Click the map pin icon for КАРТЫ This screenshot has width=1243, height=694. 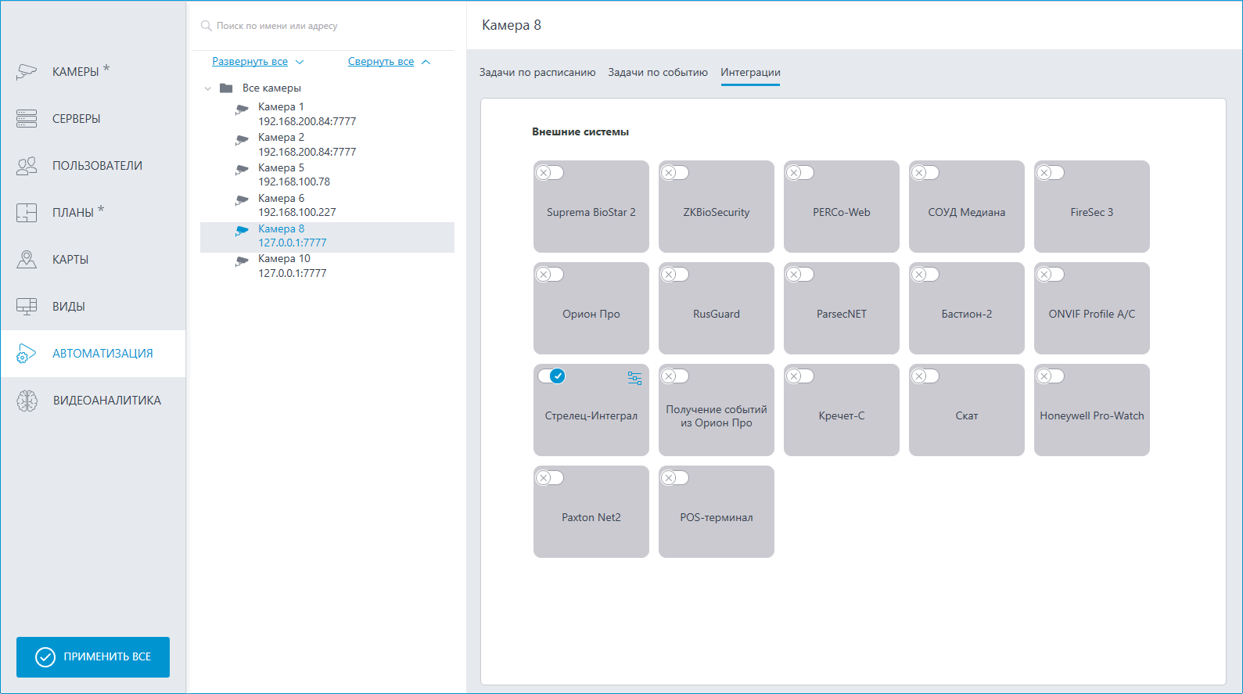[27, 260]
